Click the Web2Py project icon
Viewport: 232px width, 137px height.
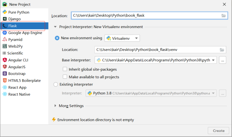[x=5, y=46]
